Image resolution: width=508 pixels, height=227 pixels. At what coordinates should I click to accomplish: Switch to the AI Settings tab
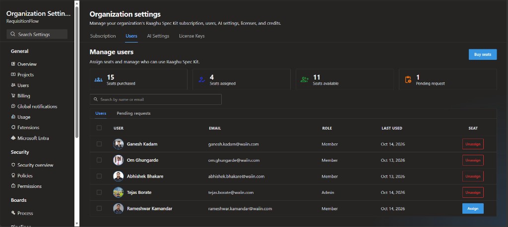[x=158, y=36]
